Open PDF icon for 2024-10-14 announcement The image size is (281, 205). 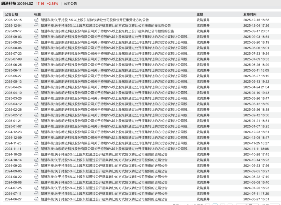(36, 160)
